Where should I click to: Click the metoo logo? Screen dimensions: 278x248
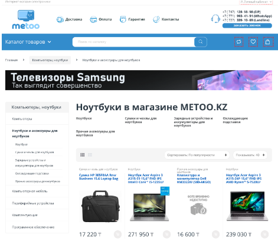coord(26,19)
